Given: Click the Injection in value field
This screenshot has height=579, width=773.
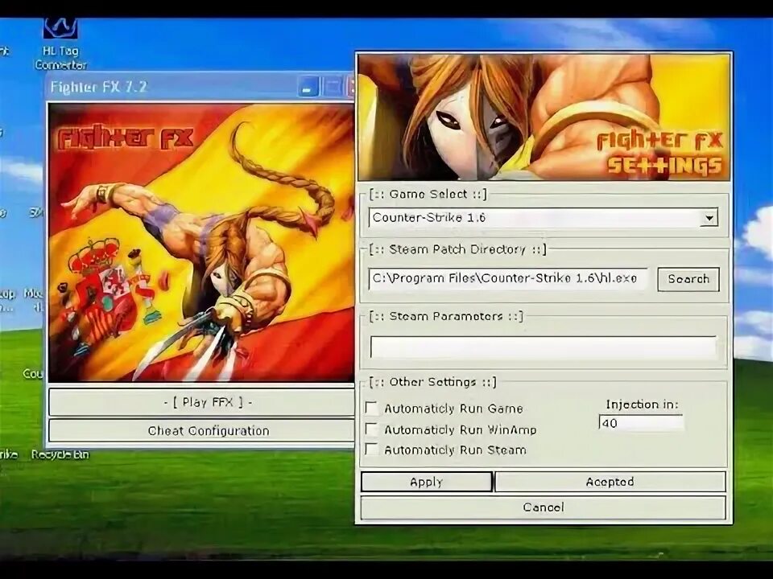Looking at the screenshot, I should coord(641,422).
